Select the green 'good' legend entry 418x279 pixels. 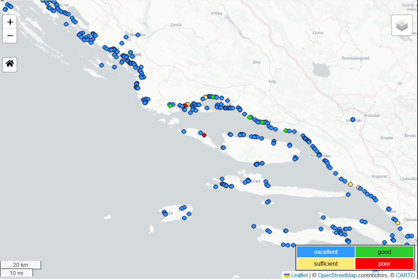coord(385,252)
